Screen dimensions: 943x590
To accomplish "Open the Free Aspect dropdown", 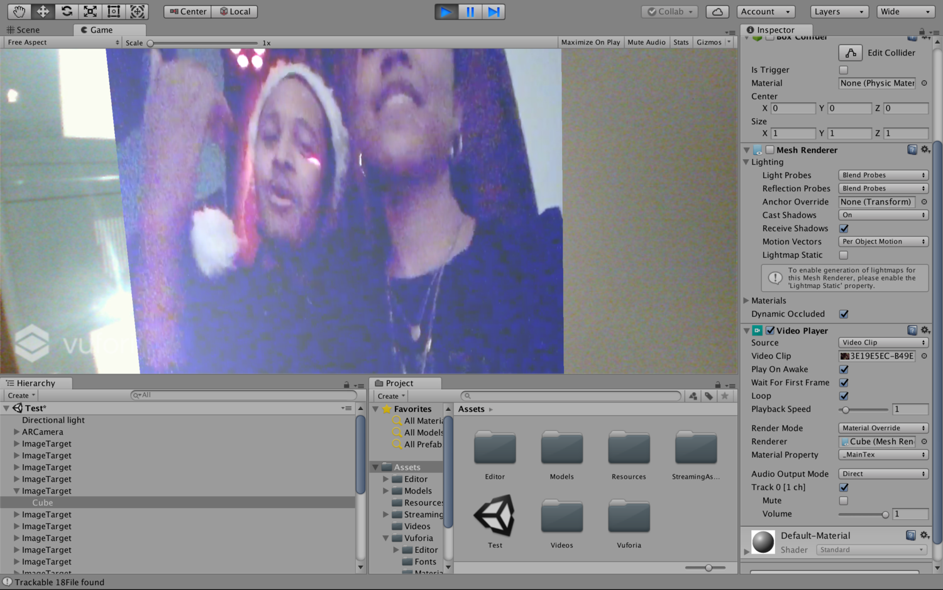I will [62, 42].
